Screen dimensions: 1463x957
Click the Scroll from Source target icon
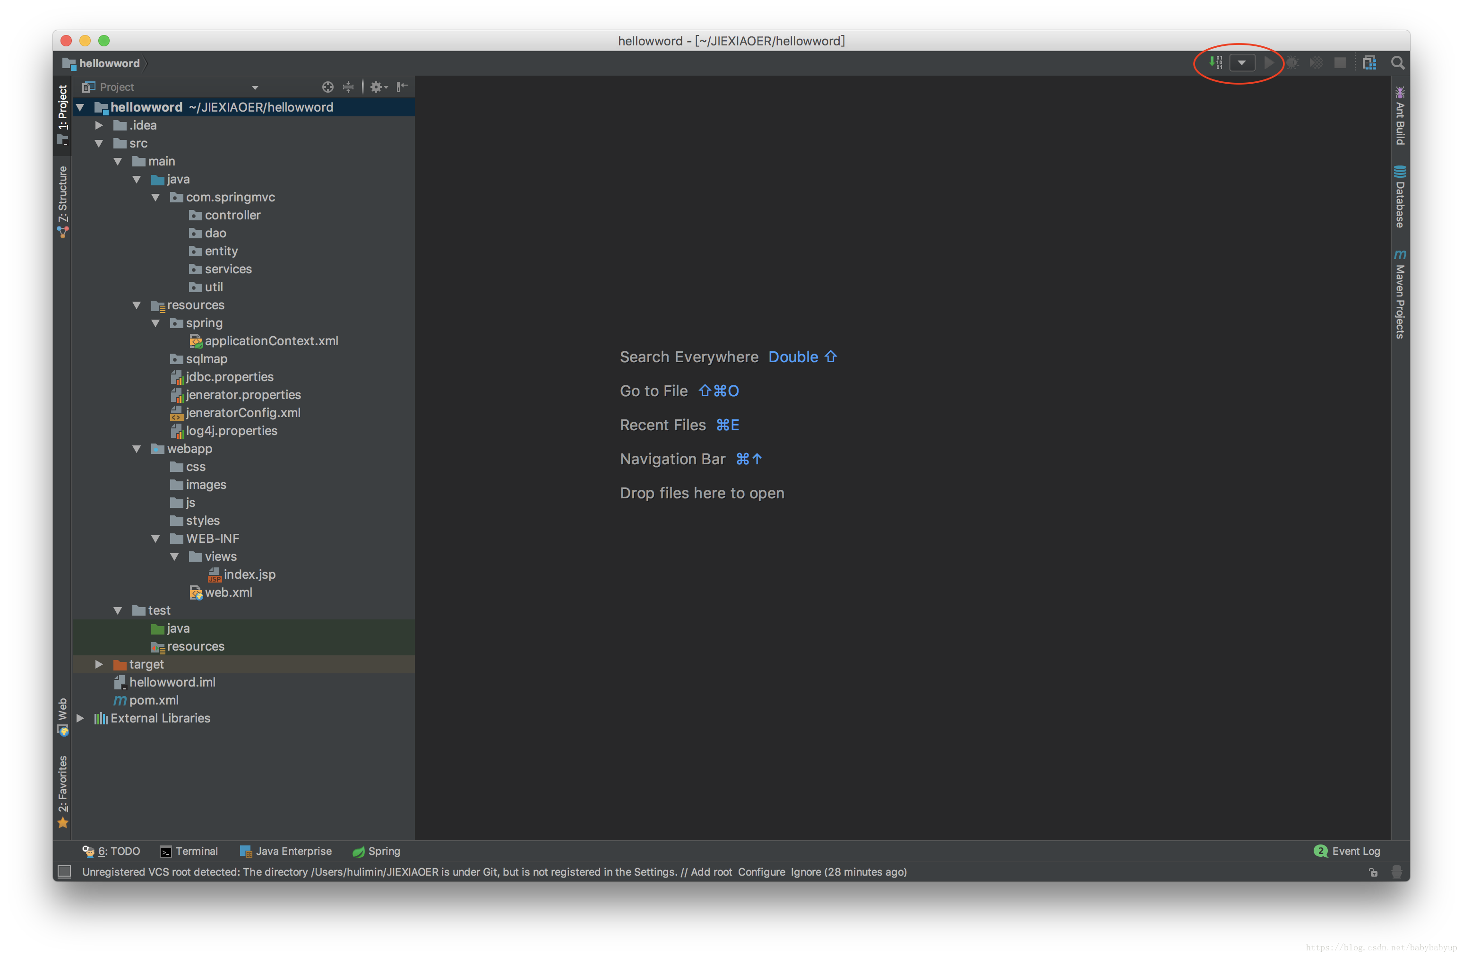click(x=327, y=87)
